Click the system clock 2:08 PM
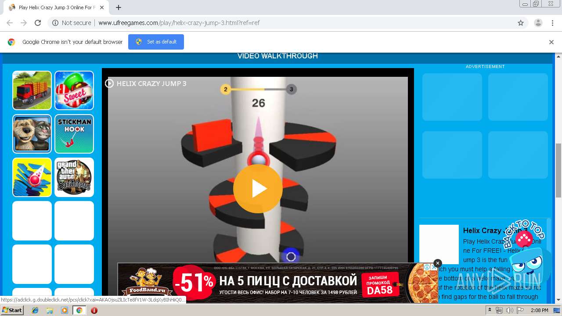This screenshot has height=316, width=562. [539, 310]
